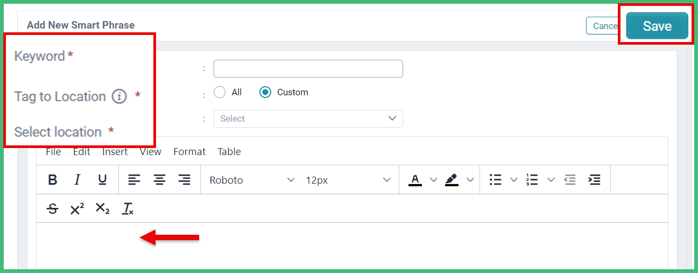The width and height of the screenshot is (698, 273).
Task: Click the Save button
Action: pos(657,26)
